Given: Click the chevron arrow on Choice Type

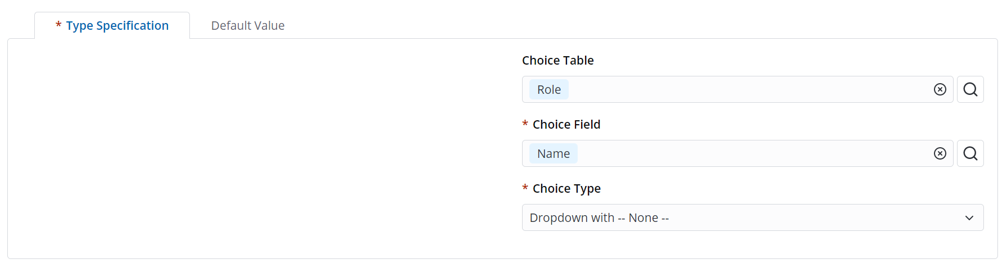Looking at the screenshot, I should [x=969, y=218].
